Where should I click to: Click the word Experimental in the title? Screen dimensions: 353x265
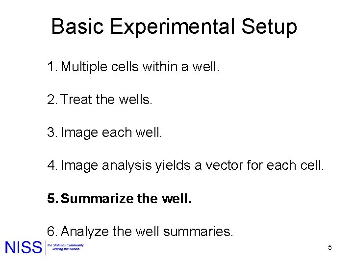(x=173, y=26)
